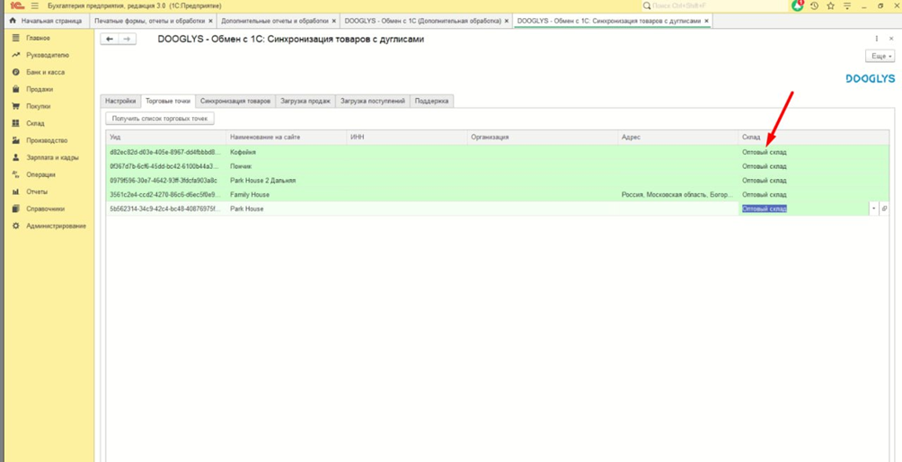Open Склад section in sidebar

point(35,123)
